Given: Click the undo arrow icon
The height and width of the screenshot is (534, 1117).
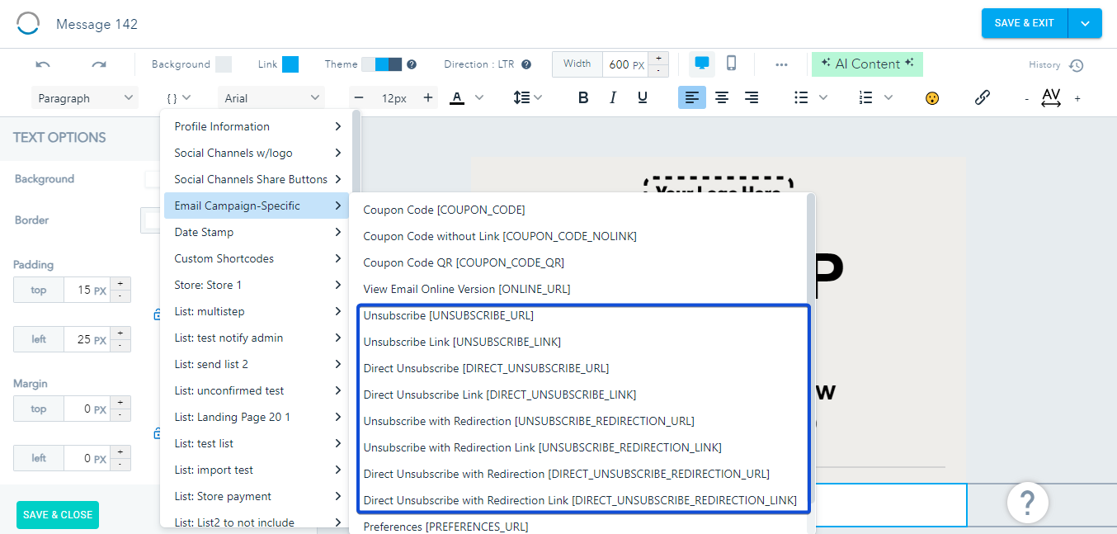Looking at the screenshot, I should coord(43,64).
